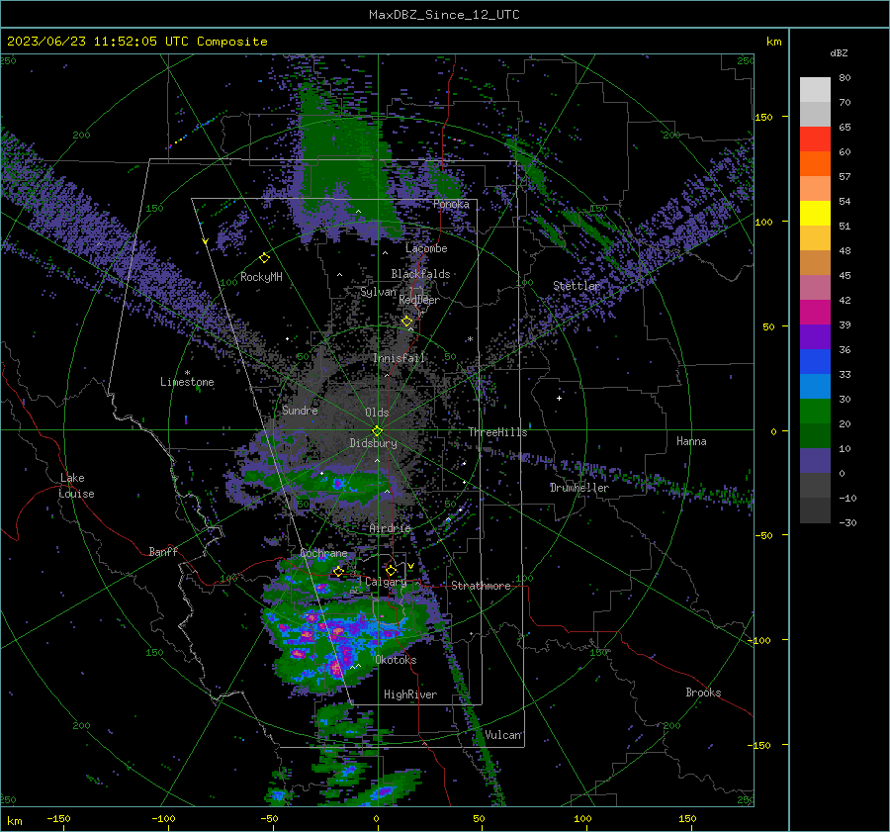Click the dark gray -10 to -30 swatch

815,510
